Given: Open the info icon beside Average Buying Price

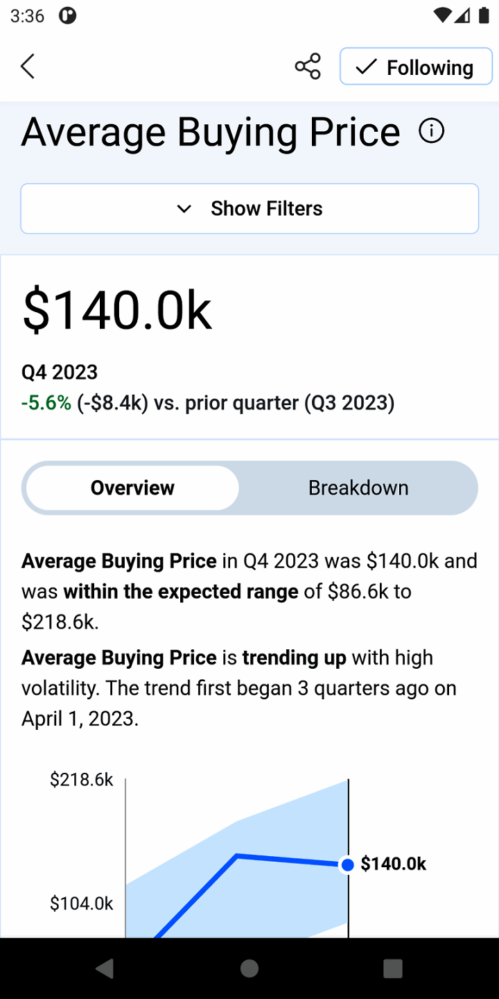Looking at the screenshot, I should 432,131.
